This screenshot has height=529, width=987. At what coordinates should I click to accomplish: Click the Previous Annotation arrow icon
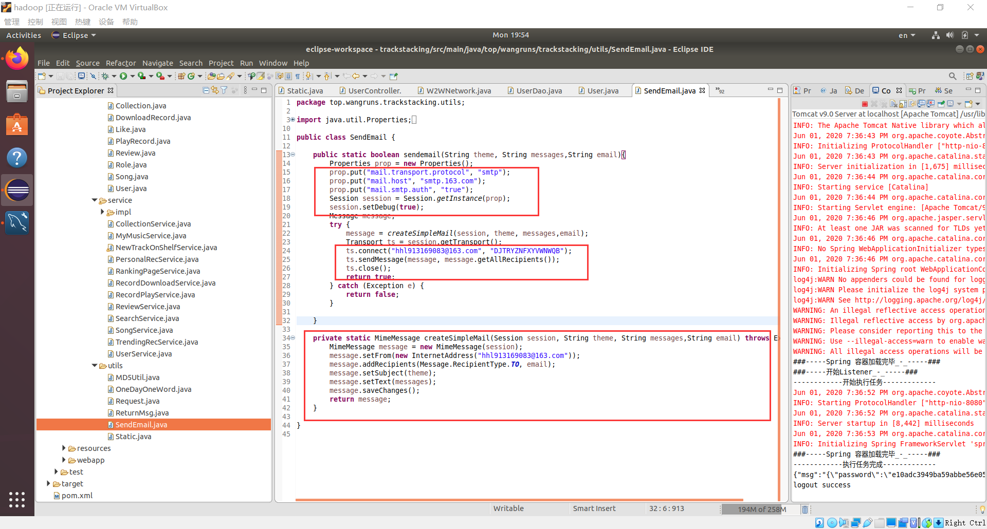327,76
